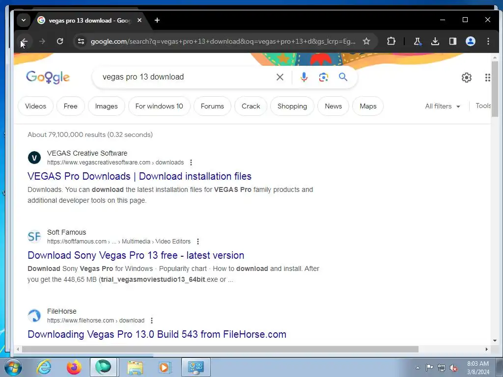Bookmark this page with the star icon

[366, 41]
